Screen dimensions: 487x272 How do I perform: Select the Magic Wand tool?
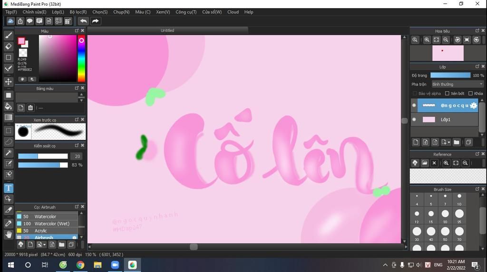pos(9,153)
